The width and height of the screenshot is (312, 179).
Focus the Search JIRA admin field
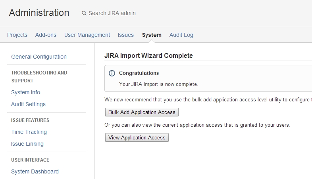[x=112, y=13]
